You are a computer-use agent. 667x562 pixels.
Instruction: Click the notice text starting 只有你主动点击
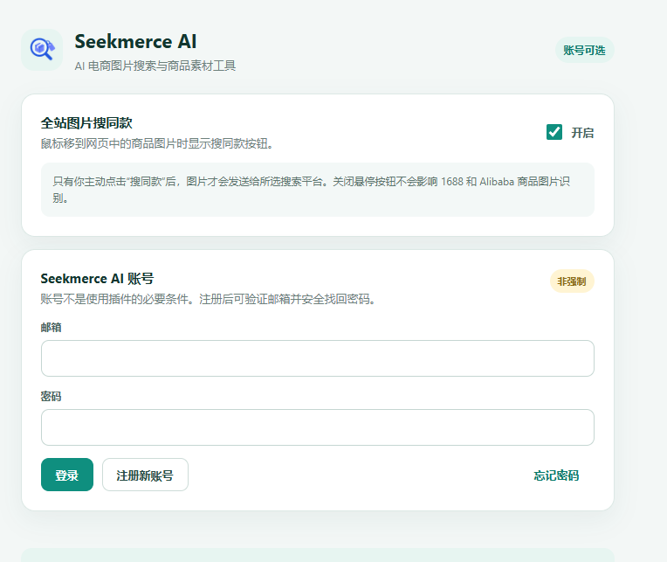312,190
